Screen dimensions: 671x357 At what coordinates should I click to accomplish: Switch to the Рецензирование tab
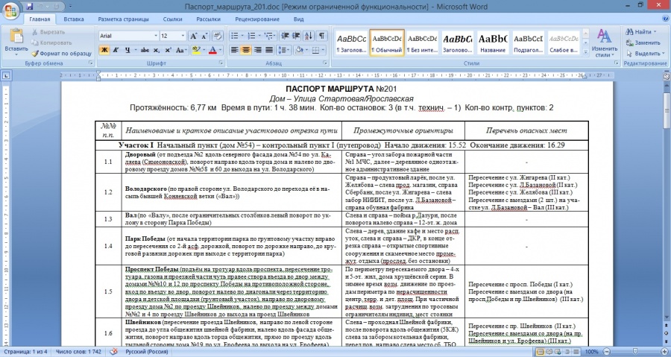[257, 19]
